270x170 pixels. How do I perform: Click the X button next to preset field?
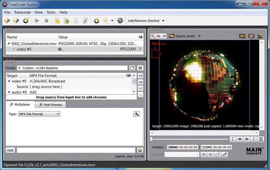coord(140,68)
